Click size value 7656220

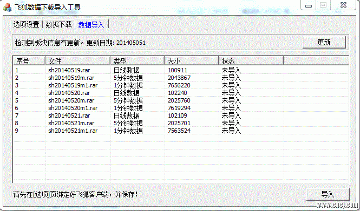click(x=179, y=85)
